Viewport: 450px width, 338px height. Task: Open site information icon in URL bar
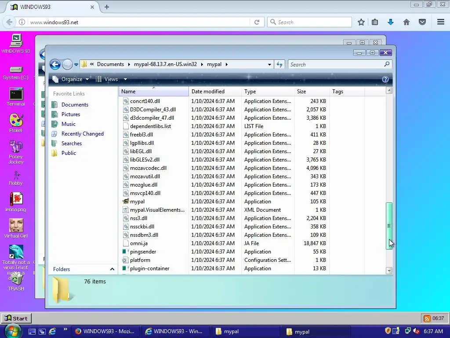point(22,22)
